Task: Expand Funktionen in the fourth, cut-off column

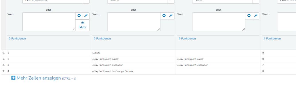Action: 272,39
